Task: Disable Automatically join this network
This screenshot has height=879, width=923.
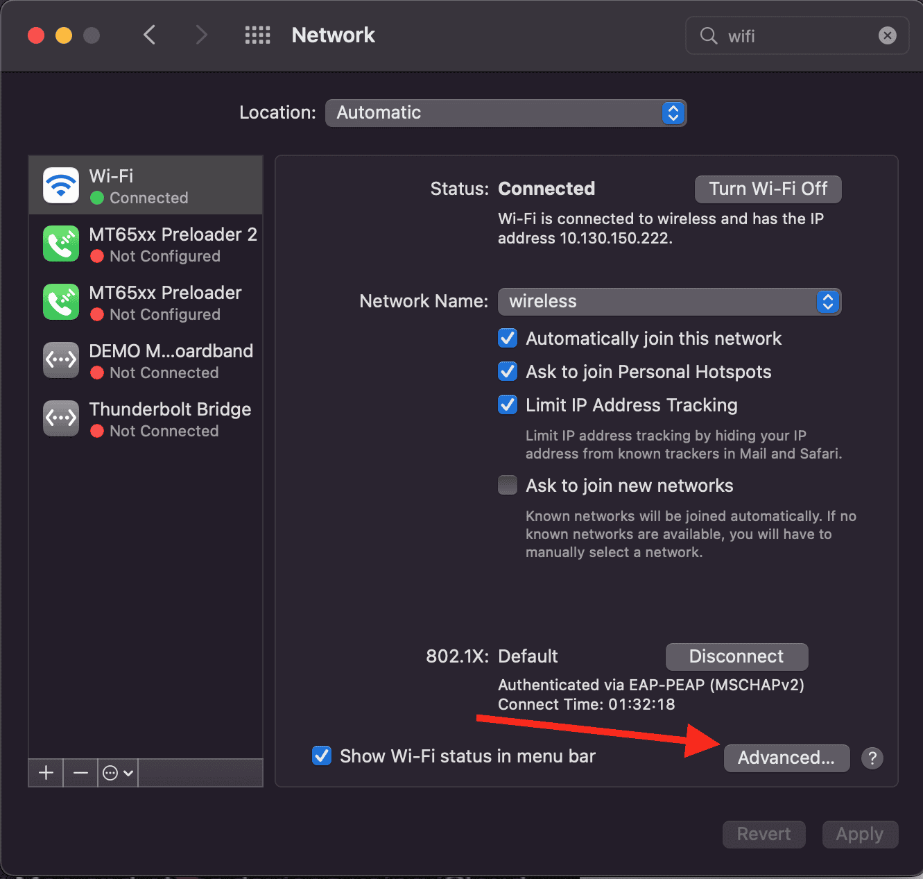Action: coord(508,339)
